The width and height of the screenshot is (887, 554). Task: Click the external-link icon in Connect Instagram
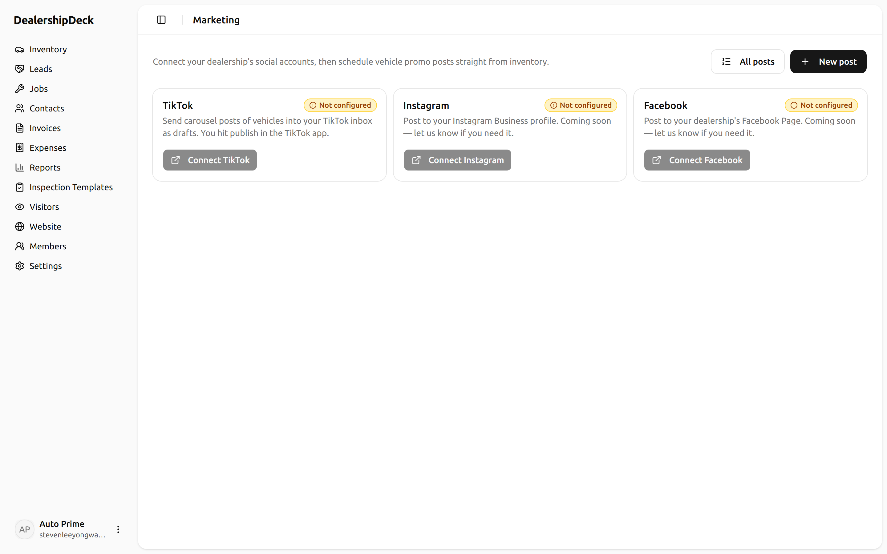416,160
